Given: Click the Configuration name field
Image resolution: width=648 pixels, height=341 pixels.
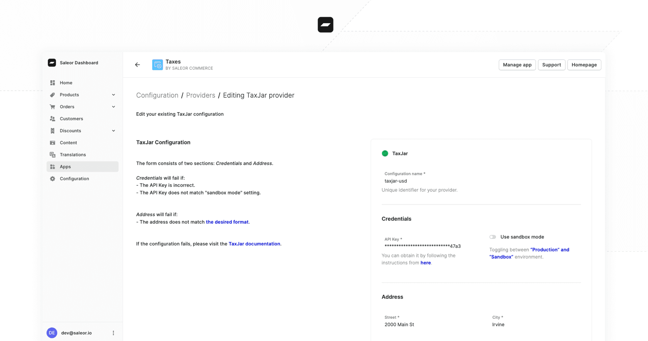Looking at the screenshot, I should tap(481, 178).
